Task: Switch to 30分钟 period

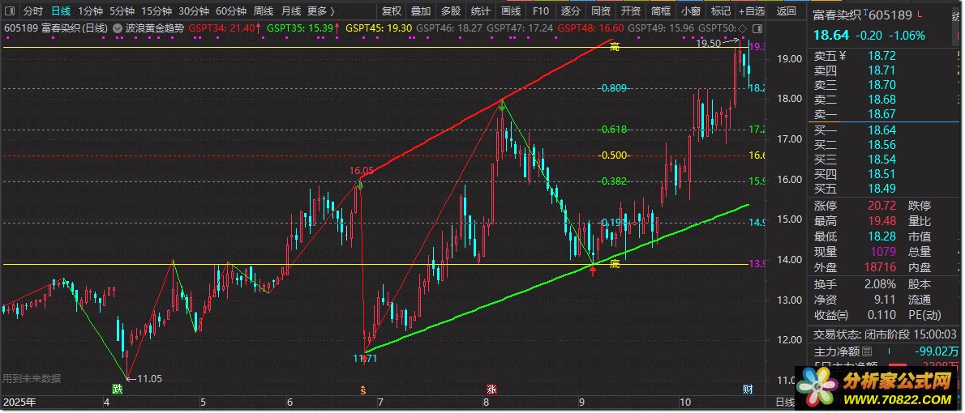Action: (x=194, y=11)
